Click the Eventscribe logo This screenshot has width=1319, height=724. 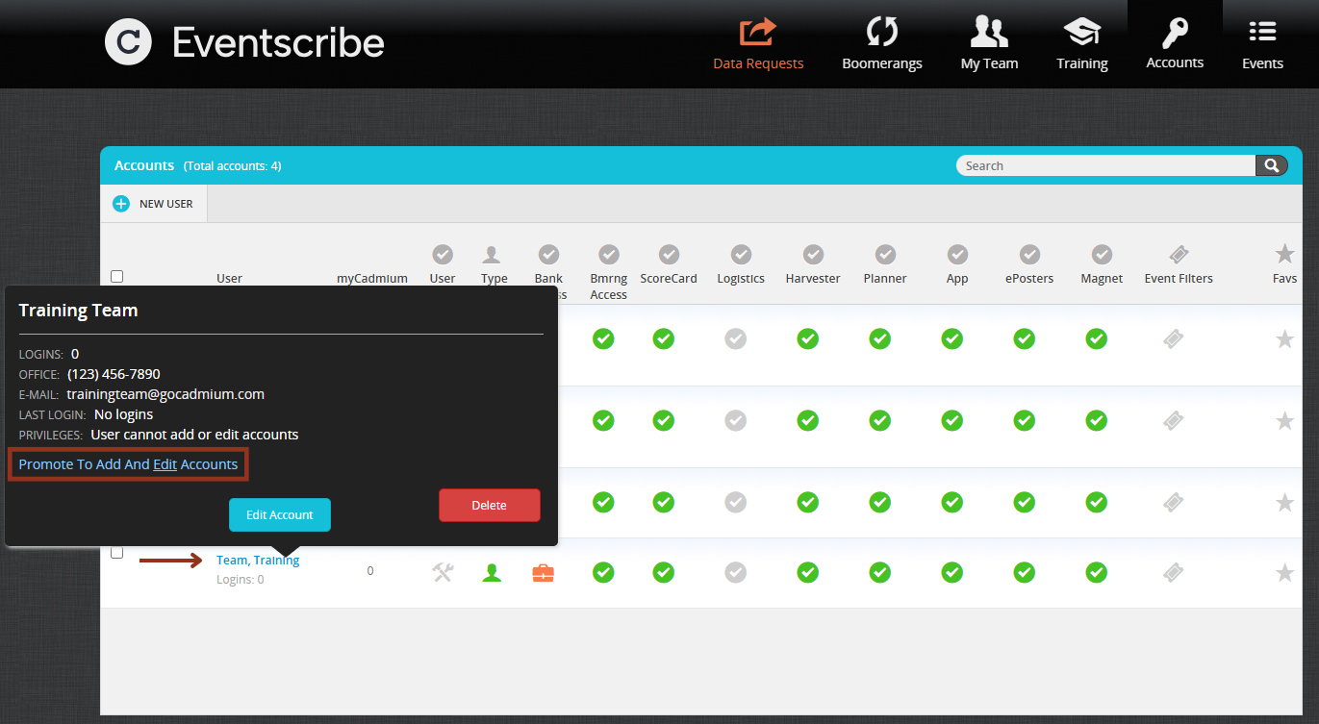pos(244,42)
